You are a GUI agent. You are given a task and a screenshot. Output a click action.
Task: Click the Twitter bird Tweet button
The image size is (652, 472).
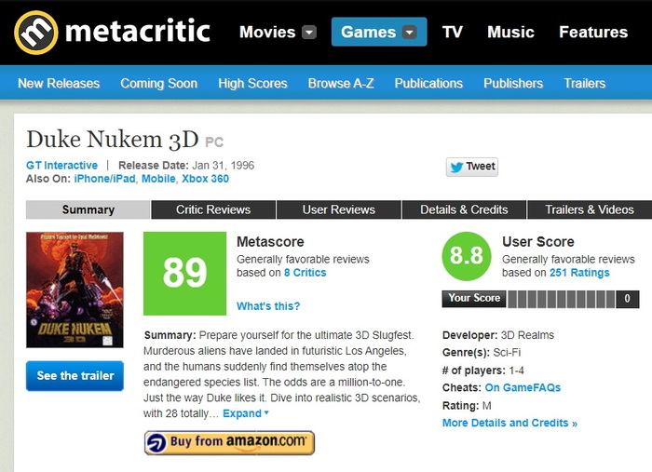[x=472, y=167]
